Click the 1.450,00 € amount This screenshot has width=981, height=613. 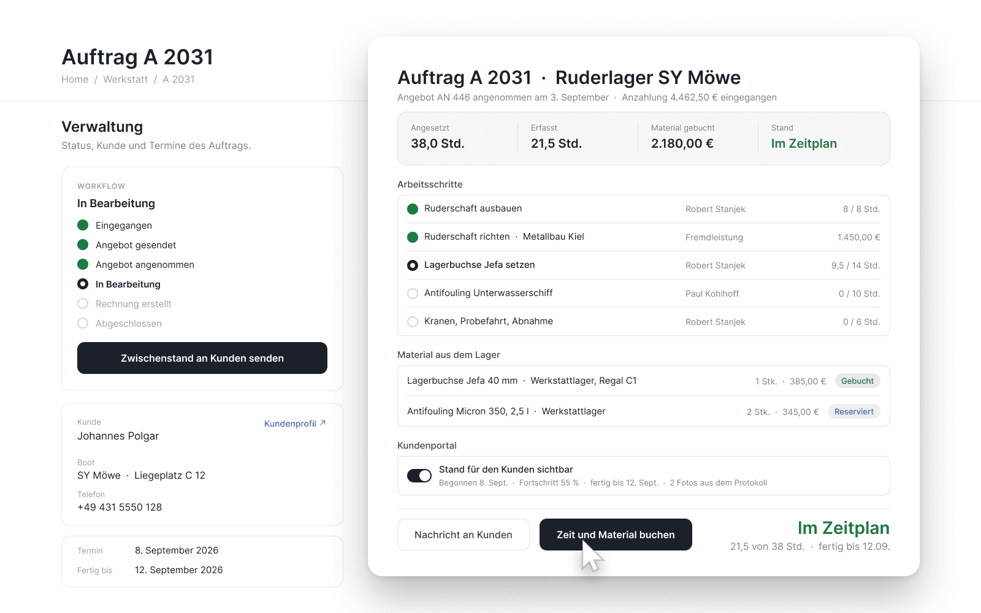(858, 237)
